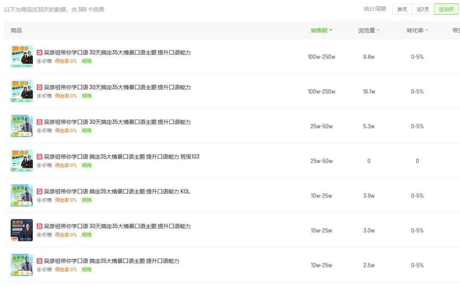Screen dimensions: 460x287
Task: Click the 规格 tag in the 9.8w views row
Action: pyautogui.click(x=87, y=61)
